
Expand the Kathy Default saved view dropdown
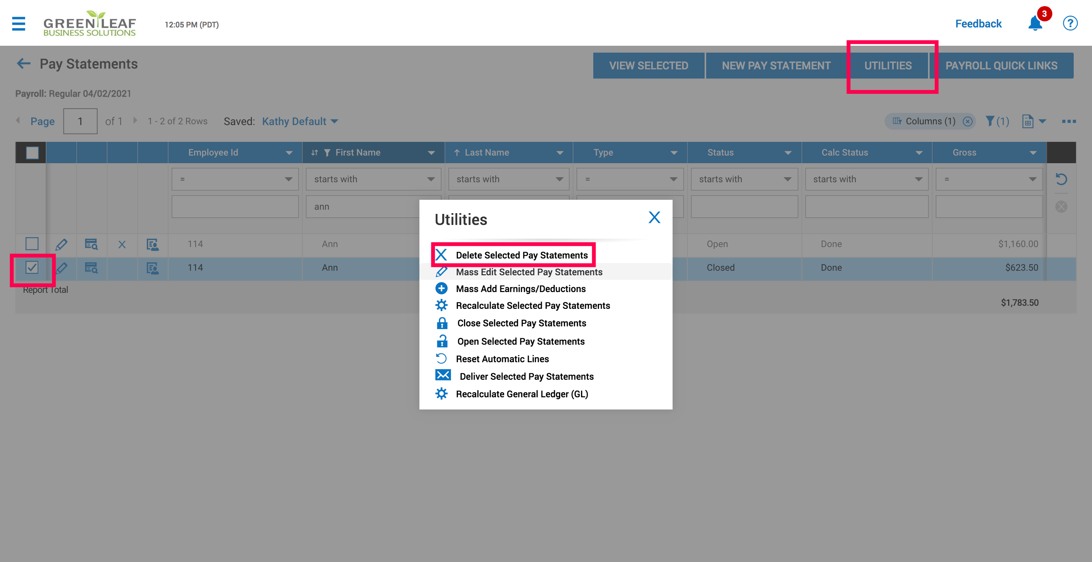(300, 122)
